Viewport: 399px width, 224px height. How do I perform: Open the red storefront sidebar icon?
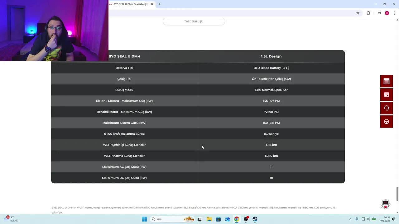[387, 95]
